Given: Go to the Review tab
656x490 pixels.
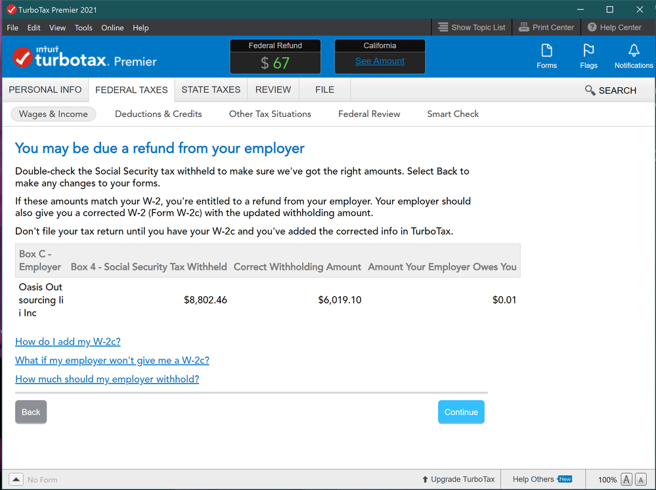Looking at the screenshot, I should 273,89.
